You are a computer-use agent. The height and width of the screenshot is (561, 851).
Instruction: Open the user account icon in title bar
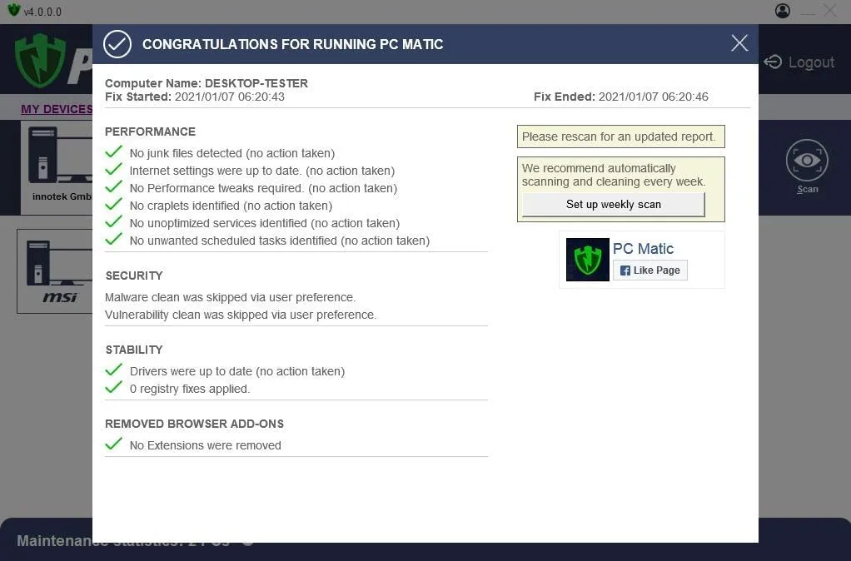click(783, 11)
